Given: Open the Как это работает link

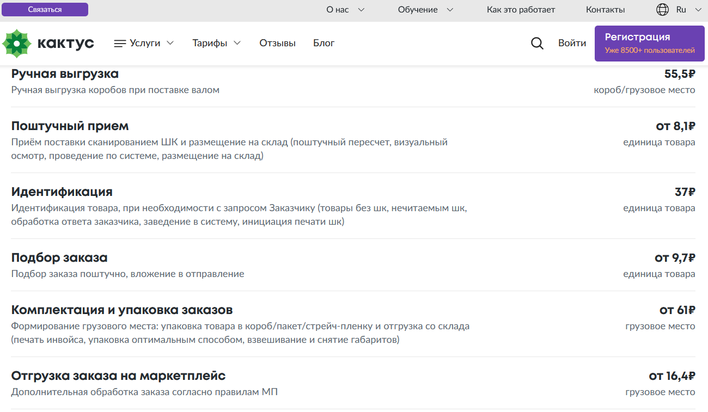Looking at the screenshot, I should pyautogui.click(x=521, y=10).
